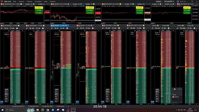The height and width of the screenshot is (112, 199).
Task: Click the Поиск search box in taskbar
Action: 16,110
